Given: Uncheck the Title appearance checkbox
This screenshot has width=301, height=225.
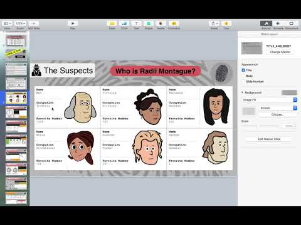Looking at the screenshot, I should pyautogui.click(x=243, y=70).
